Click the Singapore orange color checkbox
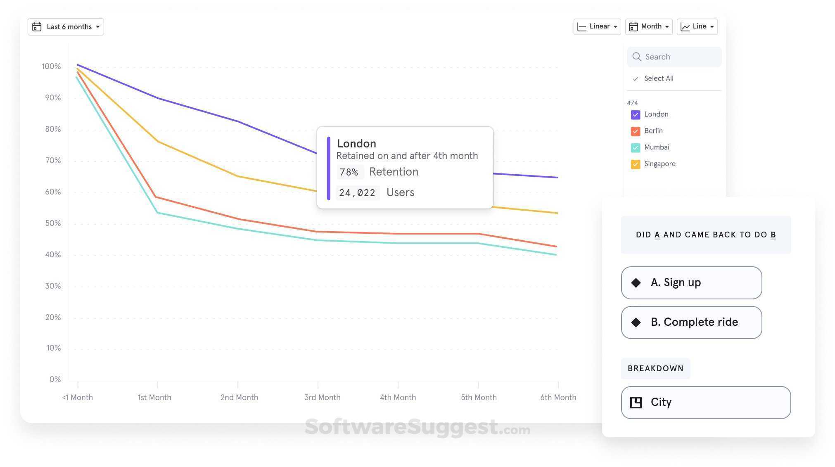 635,164
